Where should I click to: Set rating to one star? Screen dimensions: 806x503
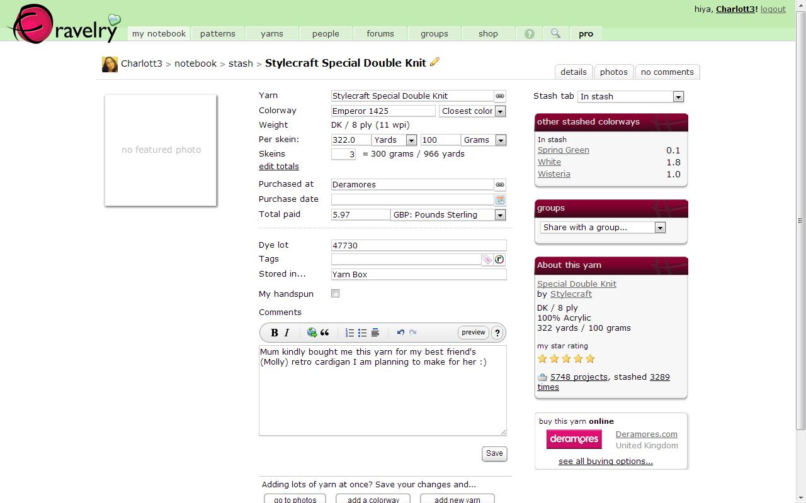[542, 359]
